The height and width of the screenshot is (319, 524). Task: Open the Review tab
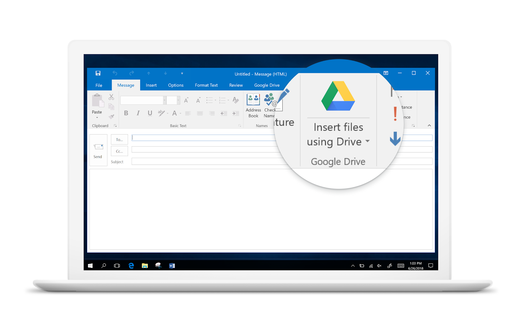(x=236, y=85)
